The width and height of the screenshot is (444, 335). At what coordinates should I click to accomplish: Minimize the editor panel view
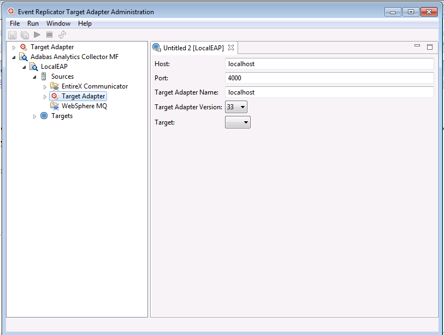[417, 47]
